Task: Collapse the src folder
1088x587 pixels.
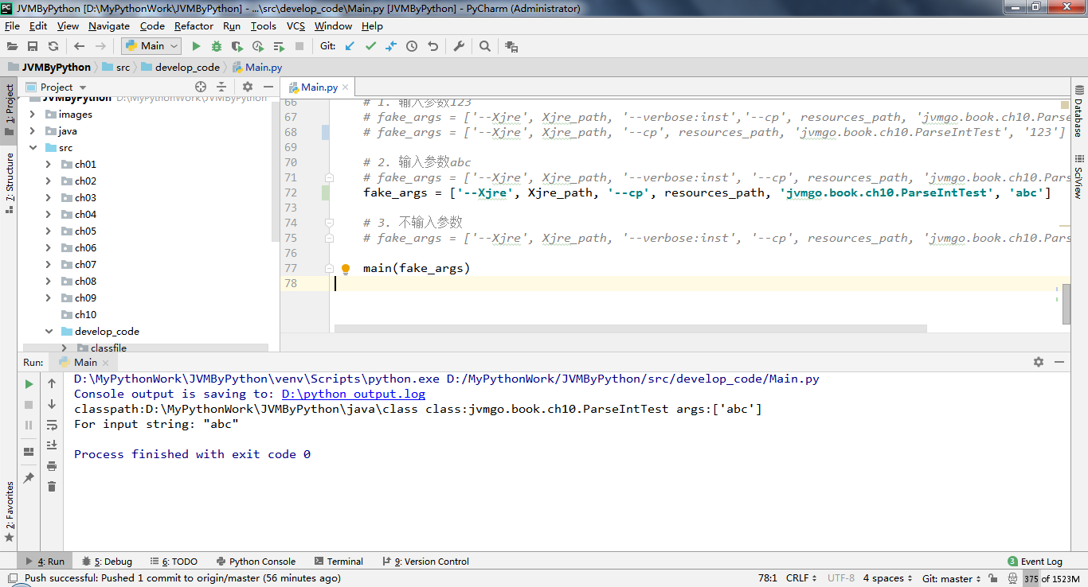Action: [33, 148]
